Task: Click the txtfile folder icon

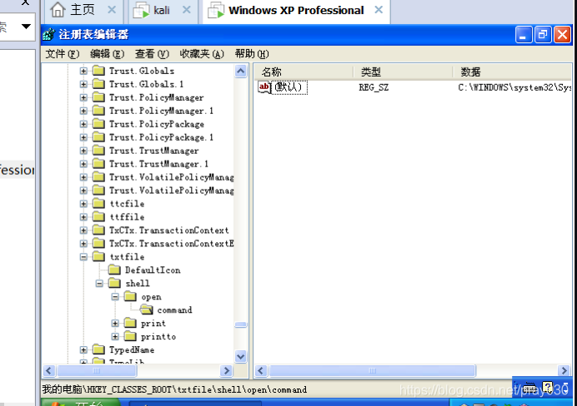Action: pyautogui.click(x=98, y=257)
